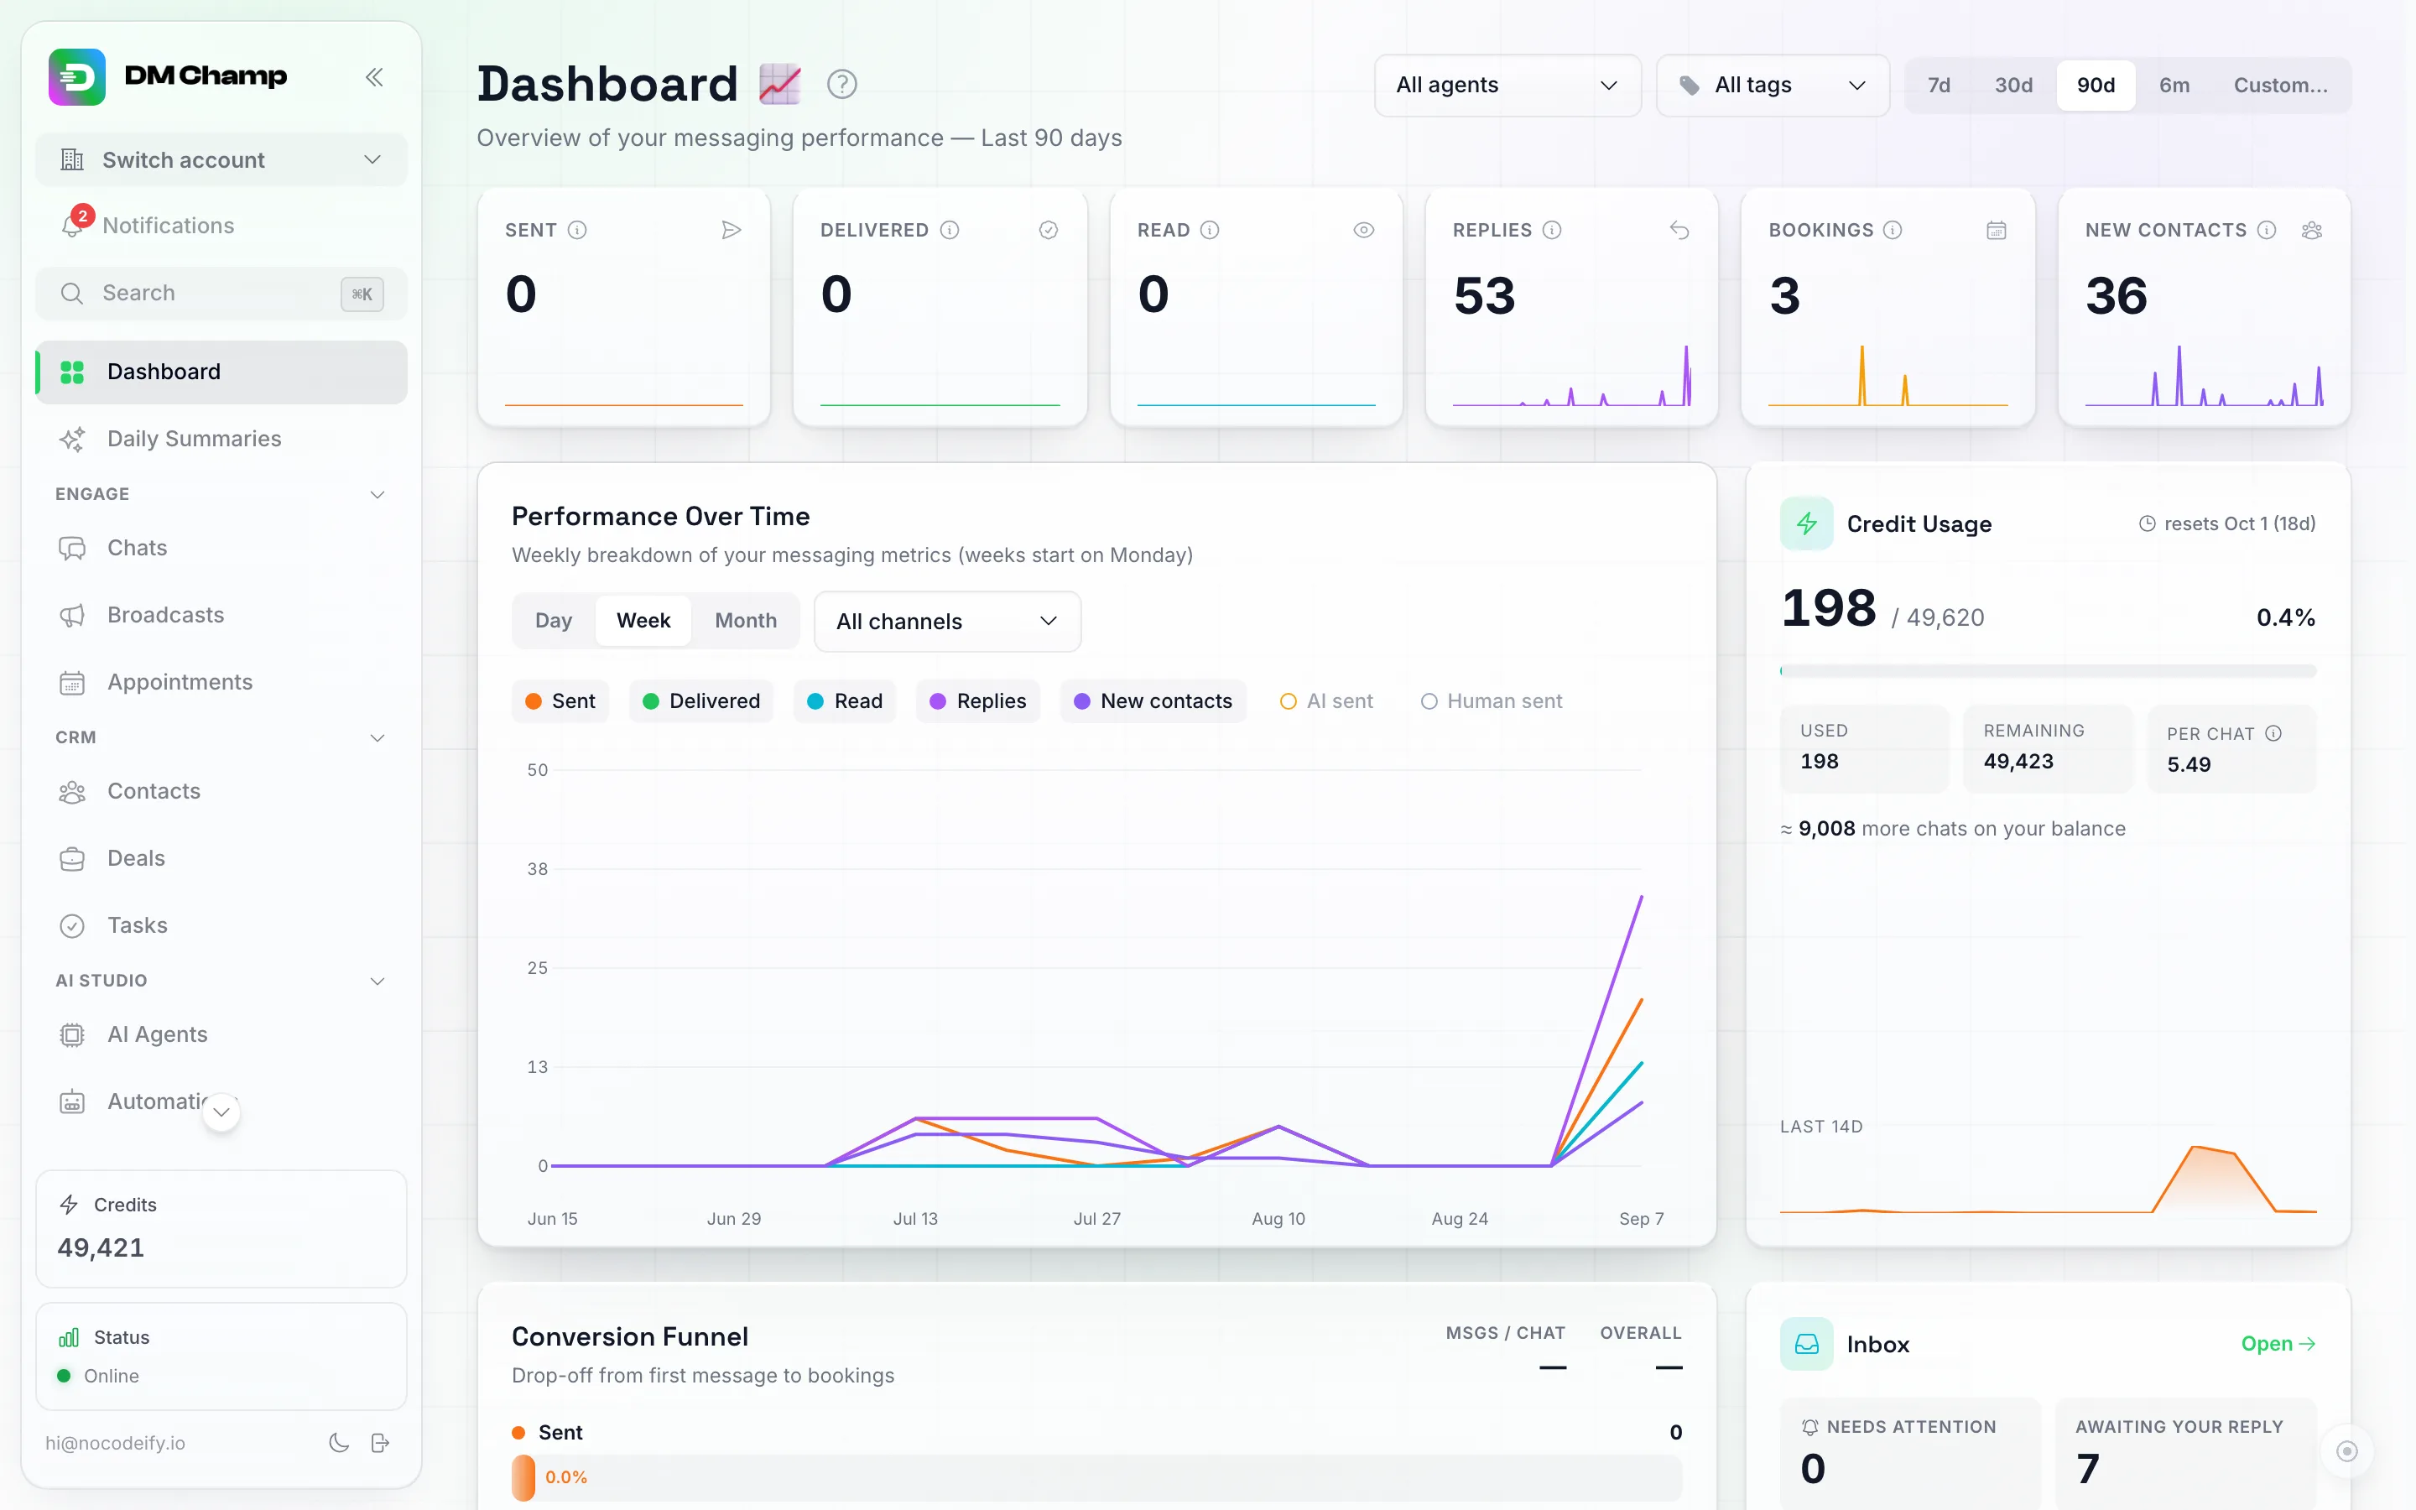
Task: Go to Chats in sidebar
Action: pyautogui.click(x=221, y=547)
